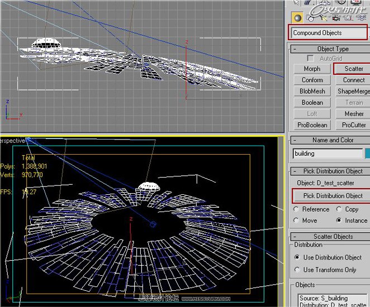
Task: Select the Distribution: D_test_scatter list entry
Action: 333,305
